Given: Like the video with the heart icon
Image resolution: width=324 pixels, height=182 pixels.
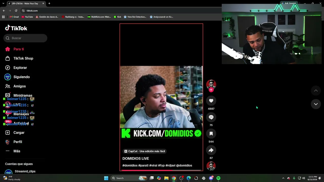Looking at the screenshot, I should coord(211,101).
